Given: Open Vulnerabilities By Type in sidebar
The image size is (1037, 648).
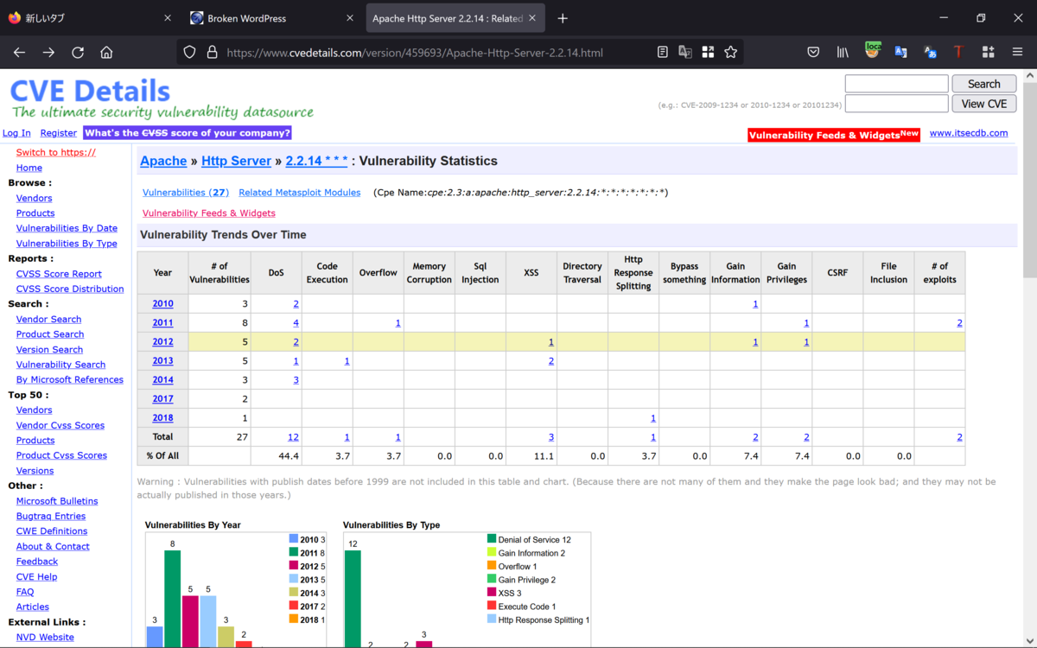Looking at the screenshot, I should pos(67,244).
